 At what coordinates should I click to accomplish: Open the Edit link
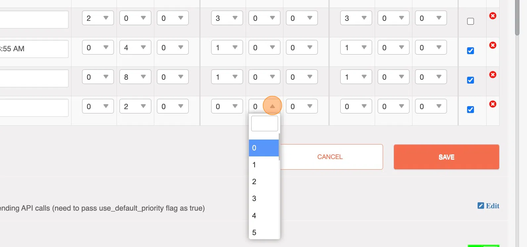[x=492, y=206]
